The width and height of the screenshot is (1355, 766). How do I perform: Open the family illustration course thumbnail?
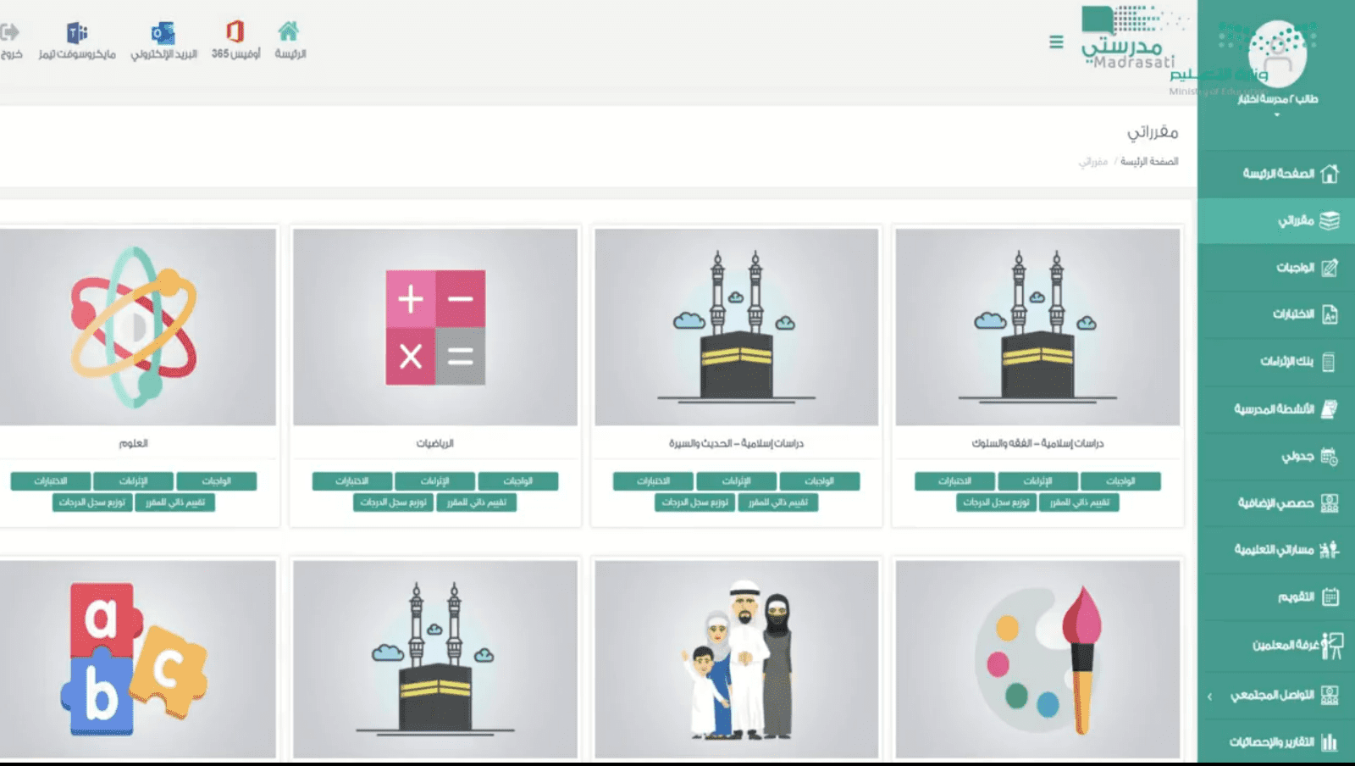tap(736, 659)
